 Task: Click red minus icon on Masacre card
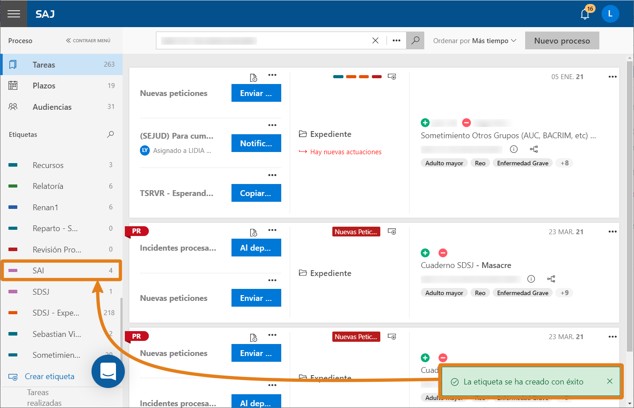click(443, 253)
